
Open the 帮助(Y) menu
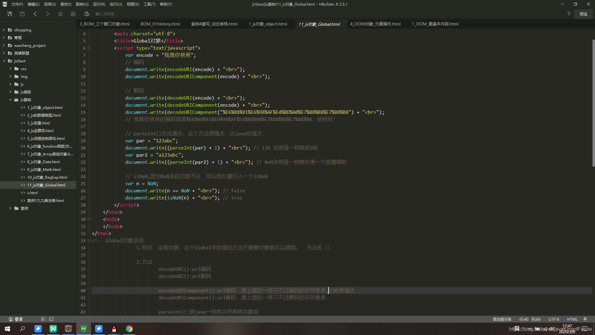(x=166, y=4)
